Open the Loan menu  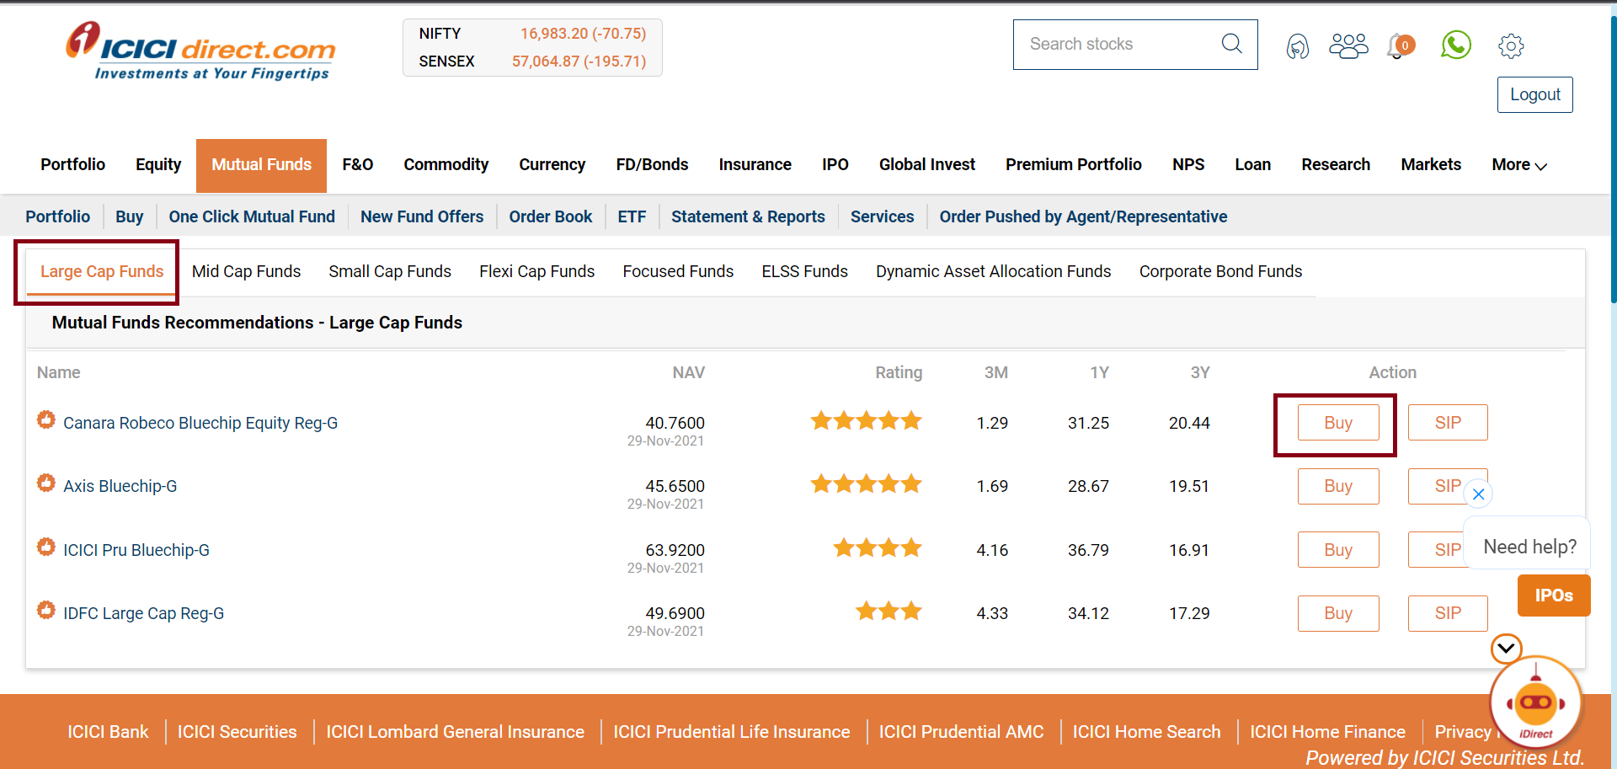pos(1252,165)
